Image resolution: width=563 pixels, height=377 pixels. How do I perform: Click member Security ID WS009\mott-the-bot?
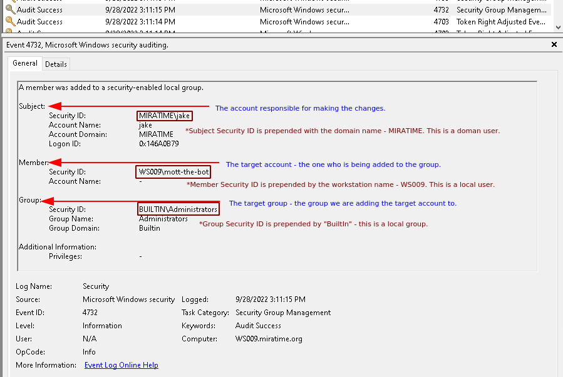(x=173, y=172)
